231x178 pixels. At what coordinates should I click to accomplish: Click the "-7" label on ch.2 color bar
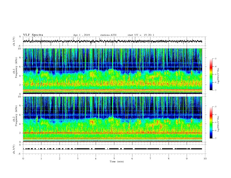[215, 138]
